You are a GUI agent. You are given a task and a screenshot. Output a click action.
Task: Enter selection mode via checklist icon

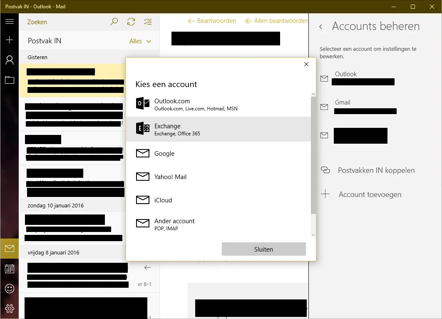[x=148, y=22]
